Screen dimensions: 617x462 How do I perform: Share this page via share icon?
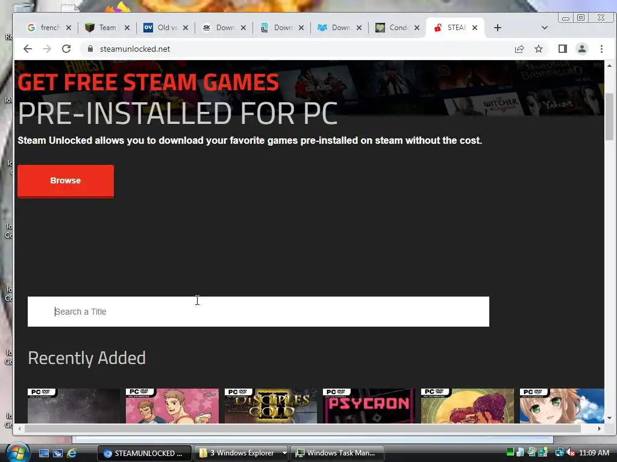coord(519,49)
